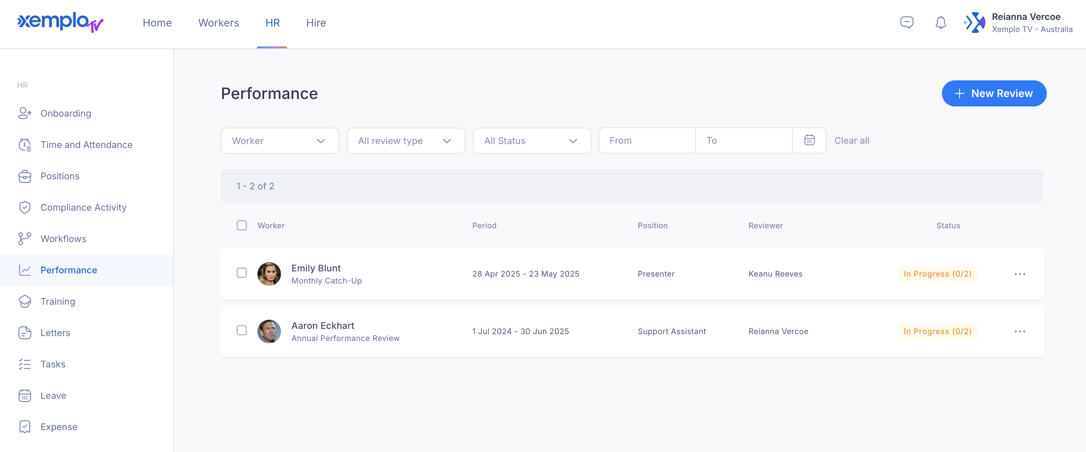Screen dimensions: 1086x452
Task: Click Aaron Eckhart's In Progress status badge
Action: pyautogui.click(x=937, y=331)
